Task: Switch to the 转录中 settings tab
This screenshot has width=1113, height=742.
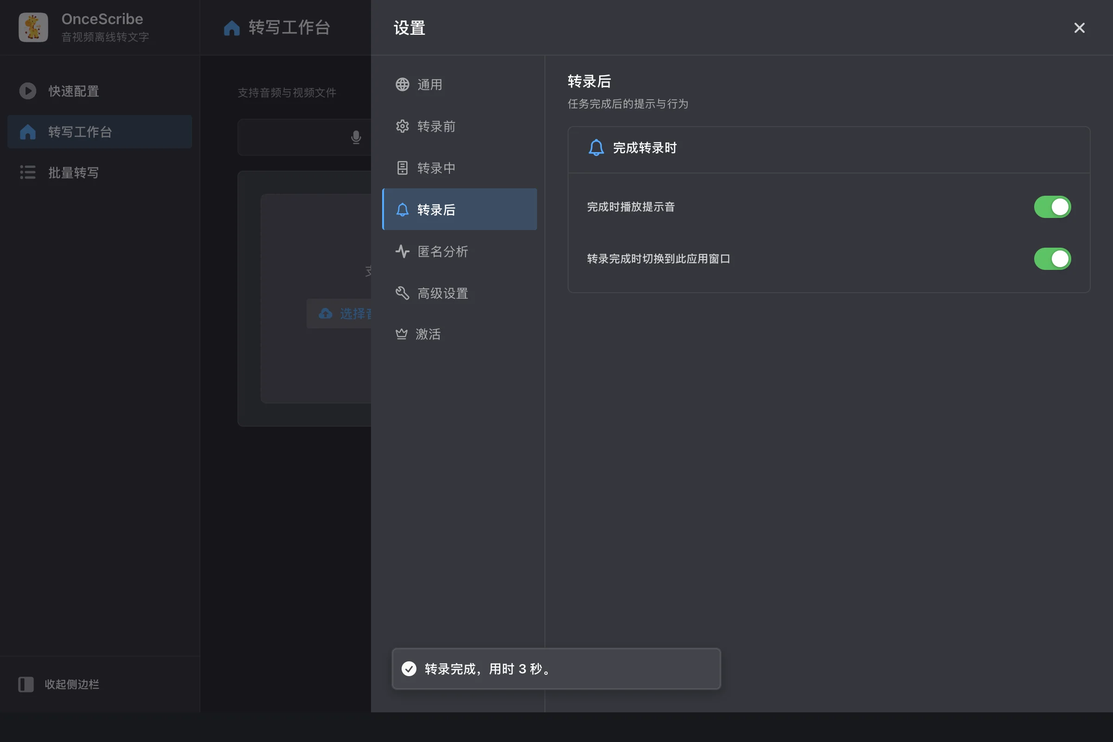Action: (460, 168)
